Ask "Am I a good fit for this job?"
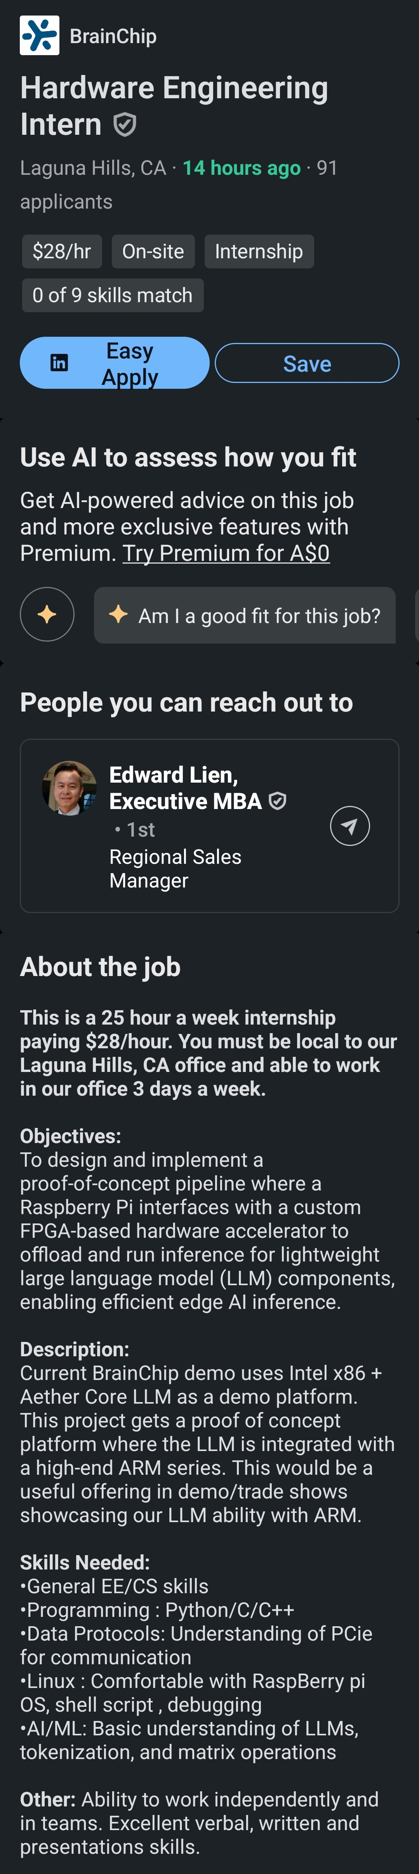419x1874 pixels. (259, 616)
